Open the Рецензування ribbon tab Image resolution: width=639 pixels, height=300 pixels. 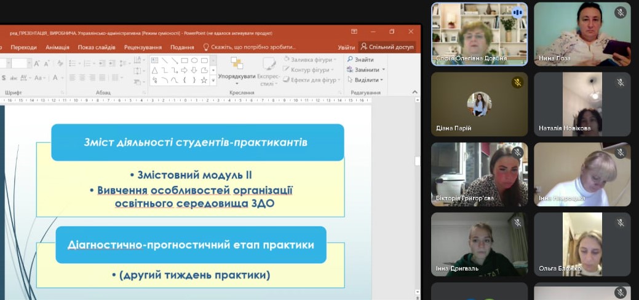[143, 47]
